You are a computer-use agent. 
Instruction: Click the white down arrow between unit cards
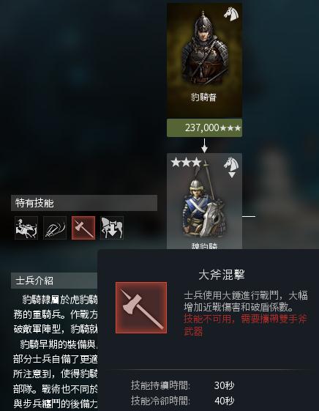[x=204, y=146]
